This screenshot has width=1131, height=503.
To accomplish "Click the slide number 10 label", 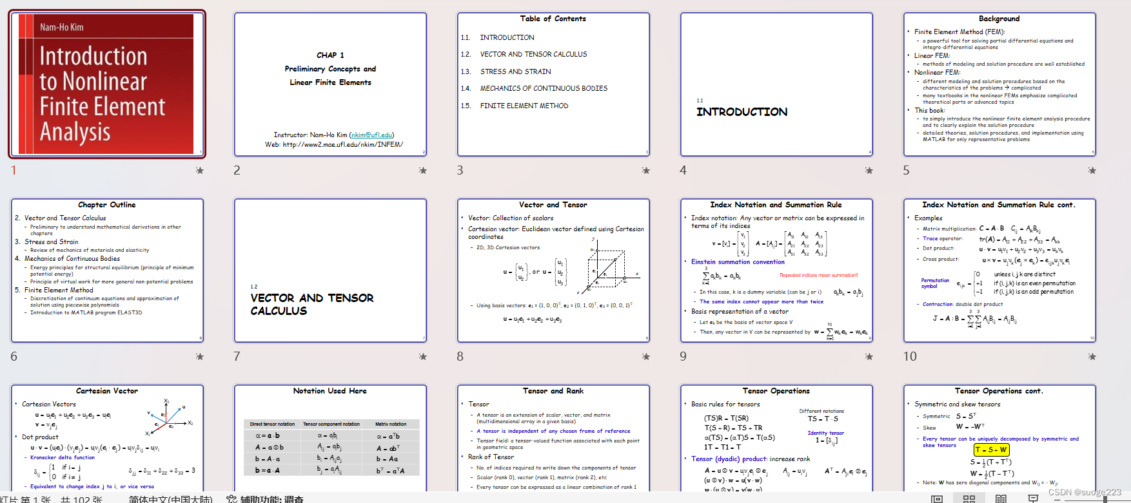I will (910, 356).
